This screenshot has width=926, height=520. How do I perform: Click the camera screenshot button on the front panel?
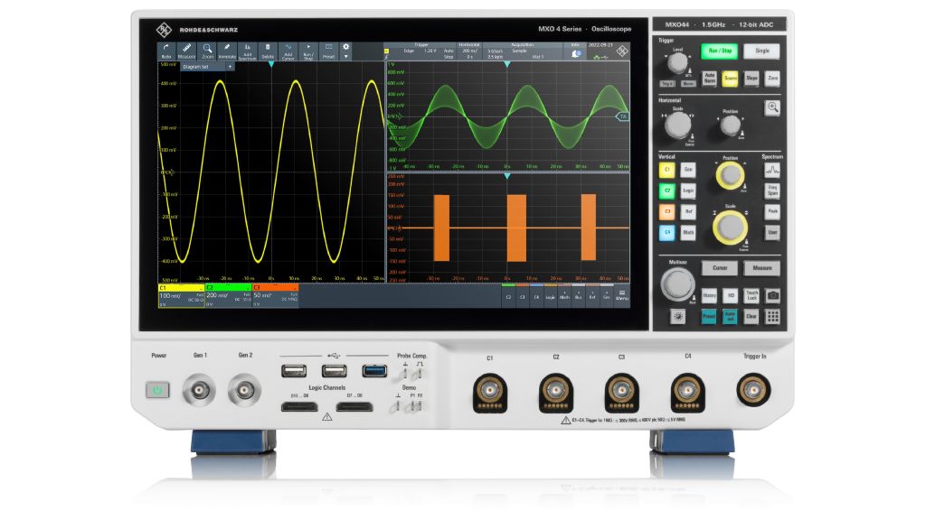click(772, 295)
